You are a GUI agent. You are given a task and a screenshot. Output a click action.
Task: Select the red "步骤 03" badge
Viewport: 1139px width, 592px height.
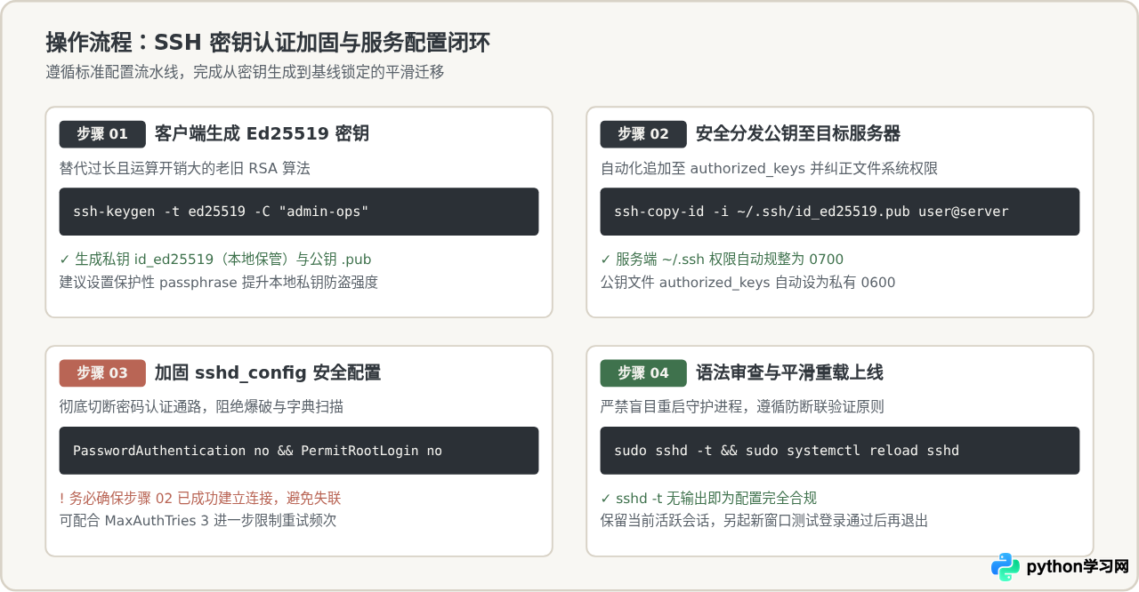[x=102, y=373]
